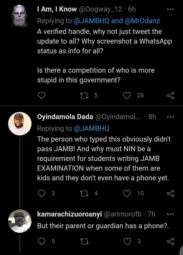Viewport: 183px width, 255px height.
Task: Open more options on kamarachizuoroanyi's tweet
Action: click(x=170, y=214)
